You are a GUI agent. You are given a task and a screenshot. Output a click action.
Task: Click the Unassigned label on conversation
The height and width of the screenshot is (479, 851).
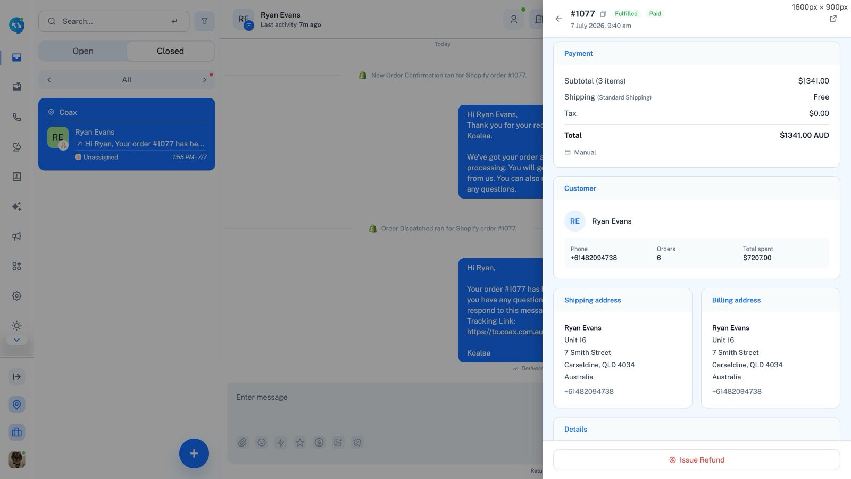coord(101,157)
